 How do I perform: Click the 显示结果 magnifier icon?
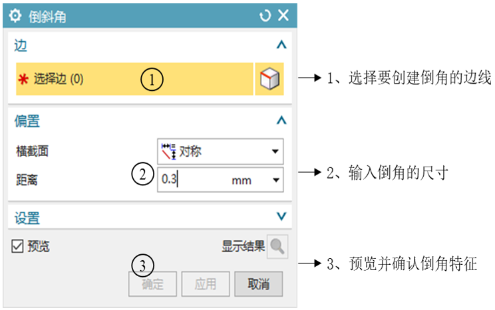coord(277,246)
